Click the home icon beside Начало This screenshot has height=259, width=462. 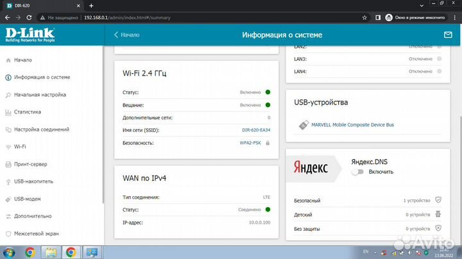(x=8, y=60)
